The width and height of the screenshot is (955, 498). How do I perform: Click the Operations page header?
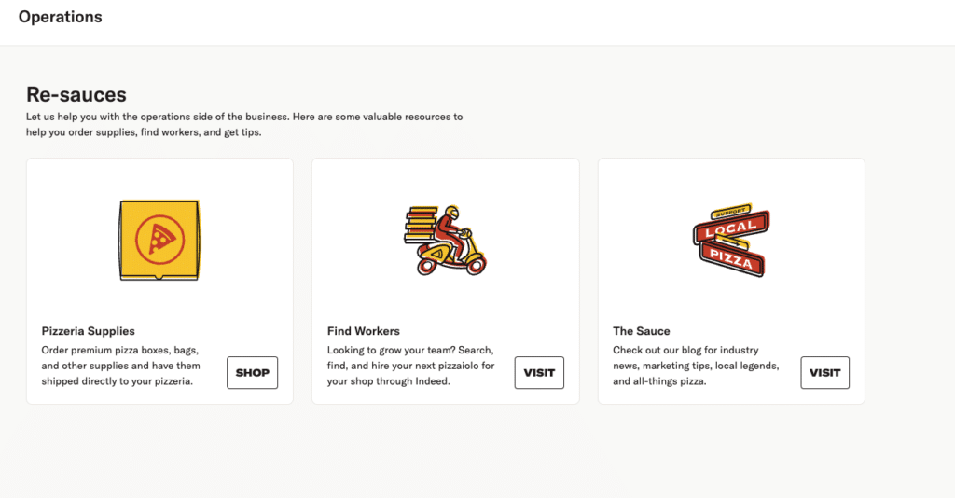point(61,17)
